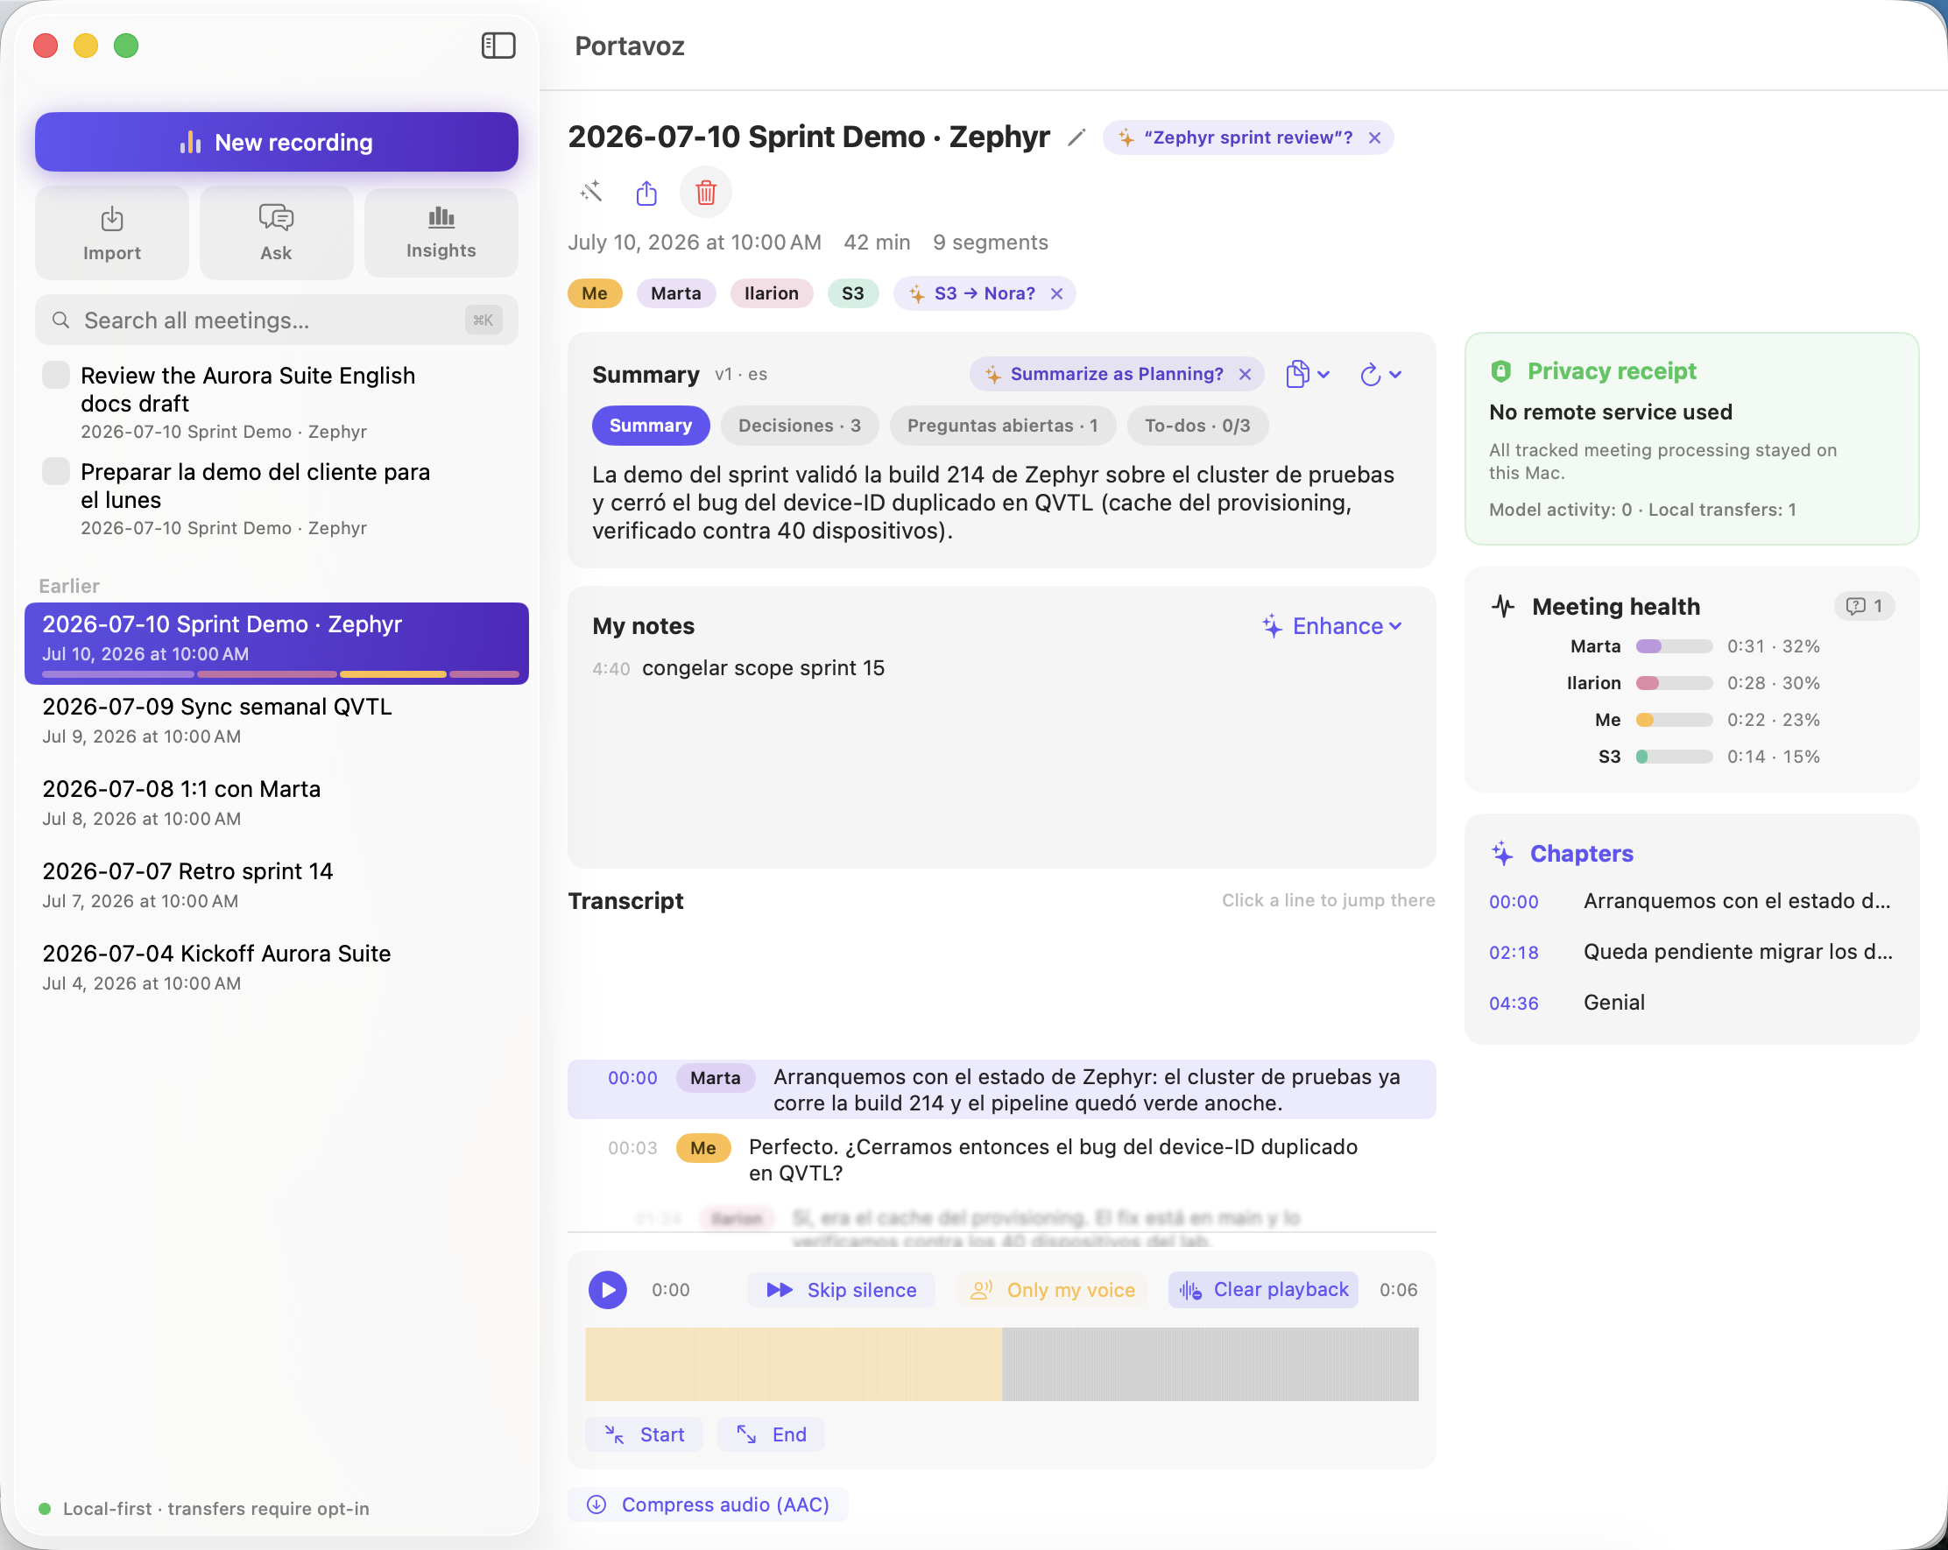The width and height of the screenshot is (1948, 1550).
Task: Jump to chapter 04:36 Genial
Action: click(x=1691, y=1003)
